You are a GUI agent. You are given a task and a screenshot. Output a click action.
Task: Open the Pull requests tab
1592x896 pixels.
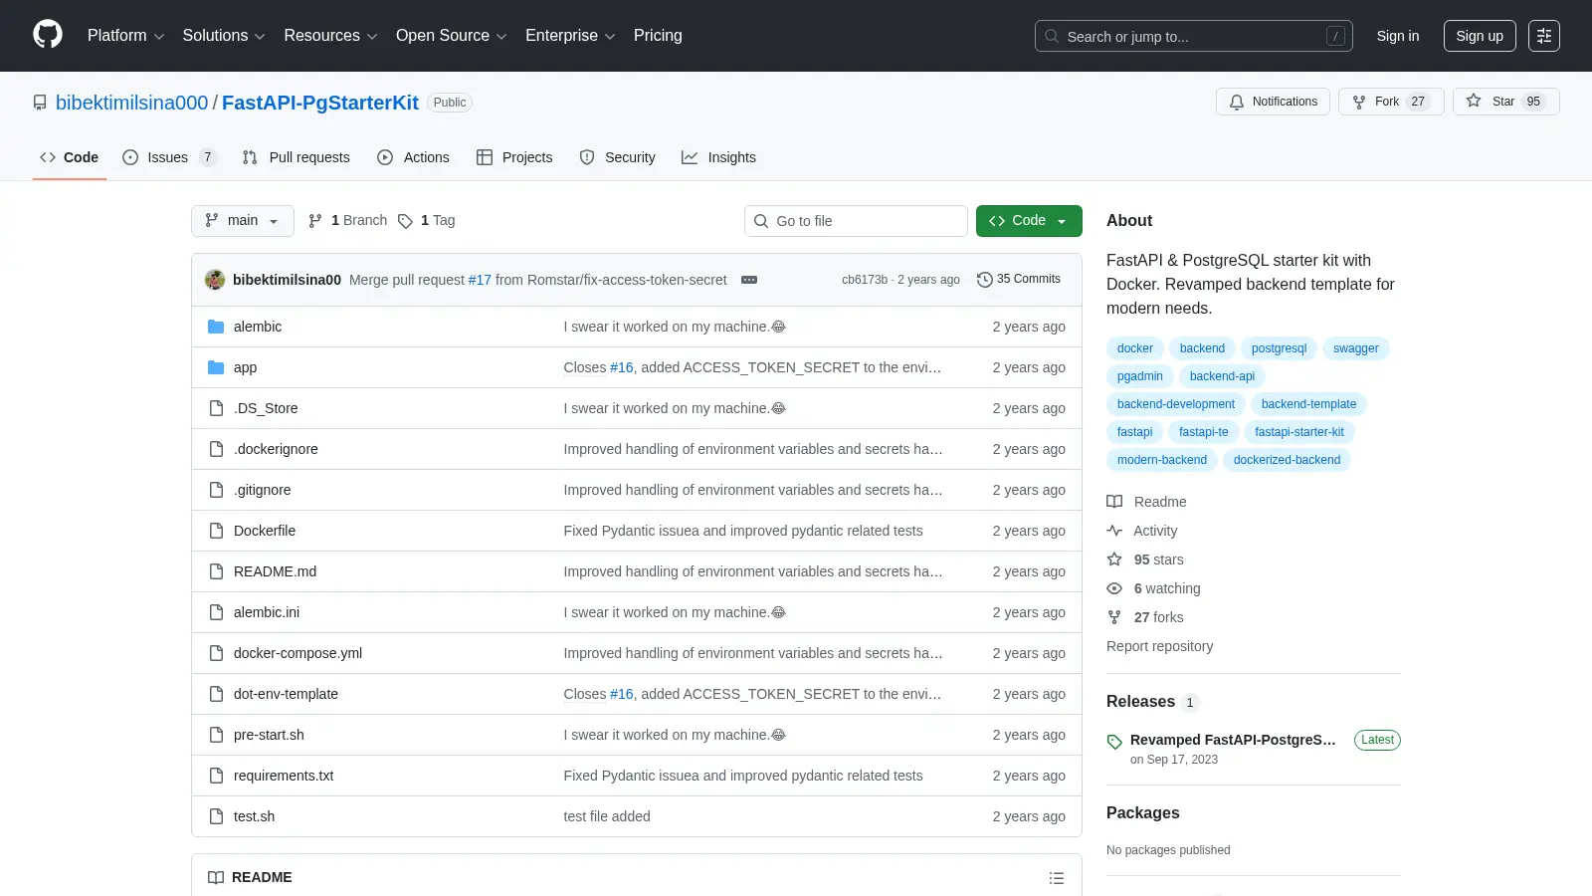[x=297, y=157]
